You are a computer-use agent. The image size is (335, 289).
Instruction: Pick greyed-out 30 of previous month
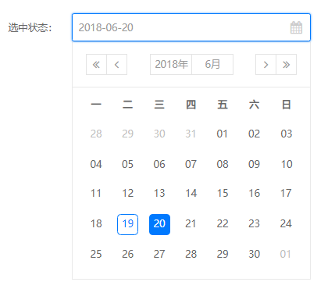coord(159,134)
